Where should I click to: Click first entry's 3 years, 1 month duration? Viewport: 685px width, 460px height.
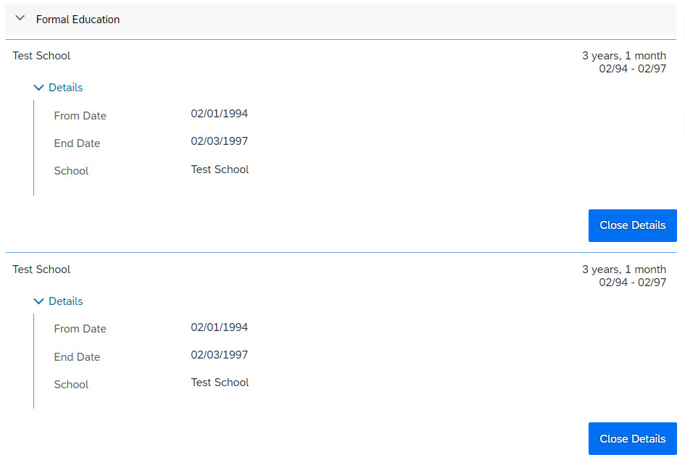click(624, 56)
